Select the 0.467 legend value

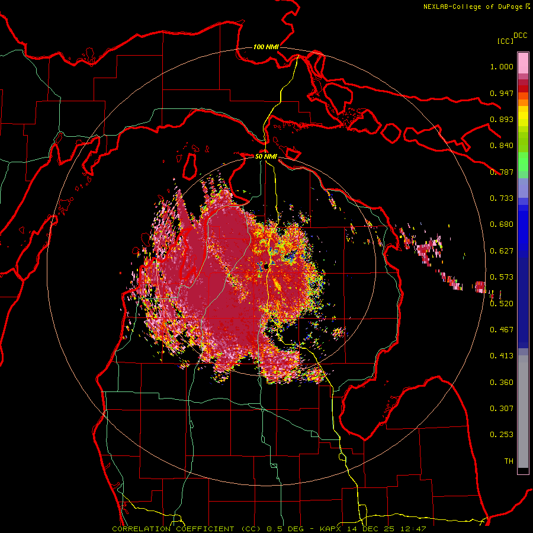click(x=502, y=329)
